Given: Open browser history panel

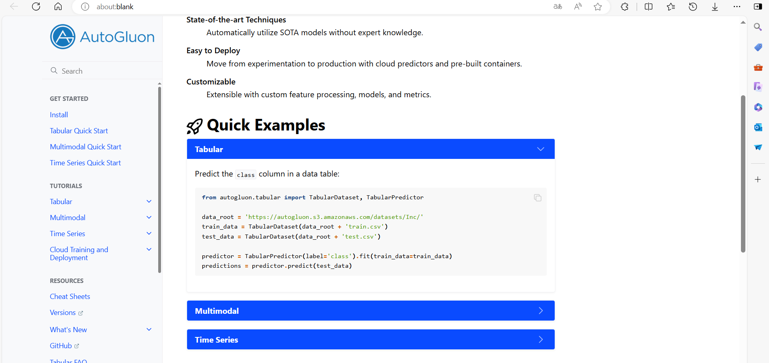Looking at the screenshot, I should pos(693,7).
